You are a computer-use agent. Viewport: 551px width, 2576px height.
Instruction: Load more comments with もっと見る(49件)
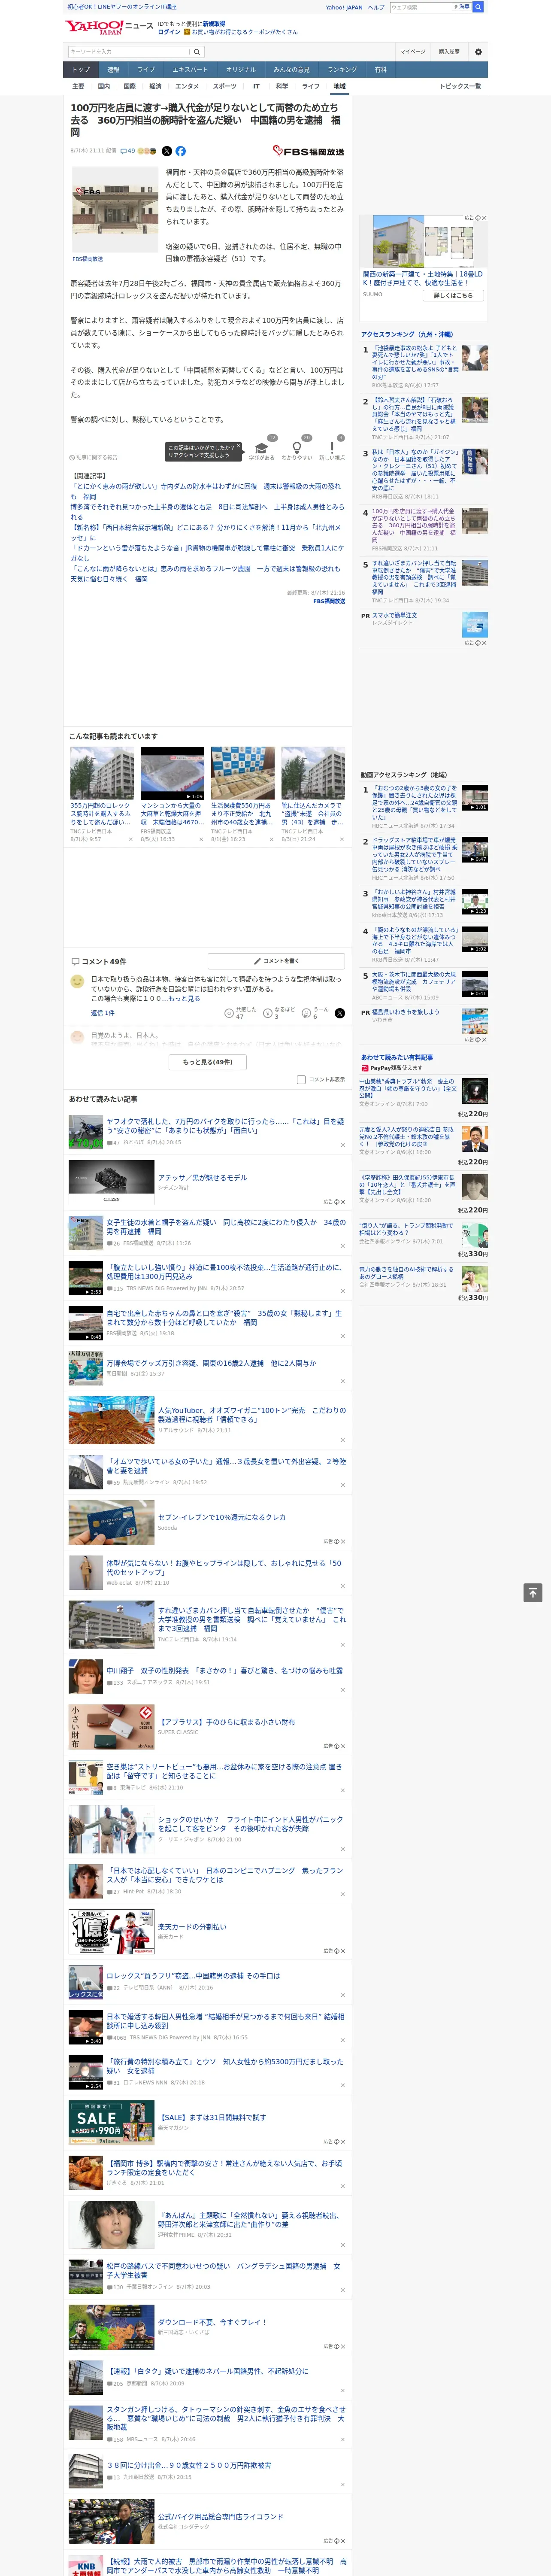(208, 1062)
